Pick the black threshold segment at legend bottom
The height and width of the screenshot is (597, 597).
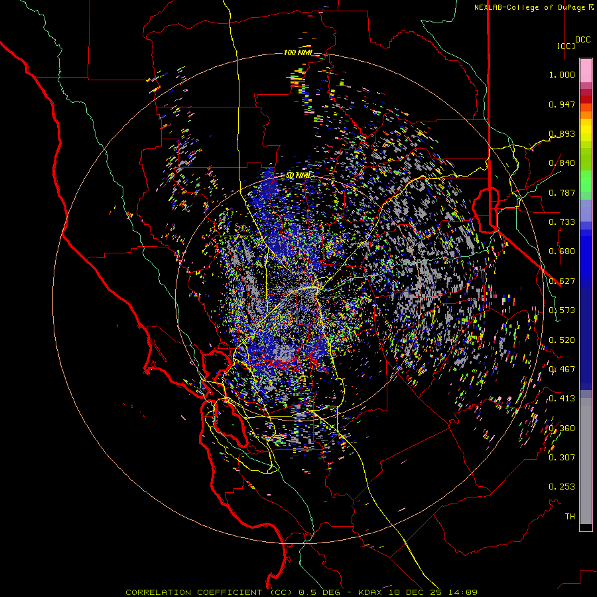pyautogui.click(x=586, y=527)
